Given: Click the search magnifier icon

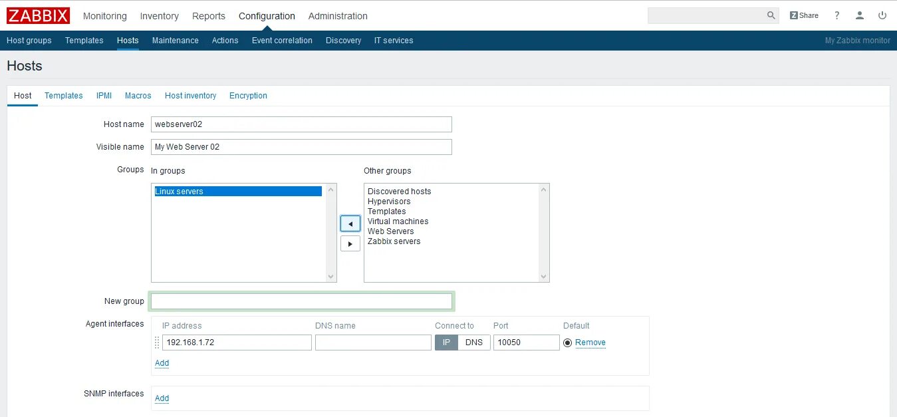Looking at the screenshot, I should click(771, 15).
